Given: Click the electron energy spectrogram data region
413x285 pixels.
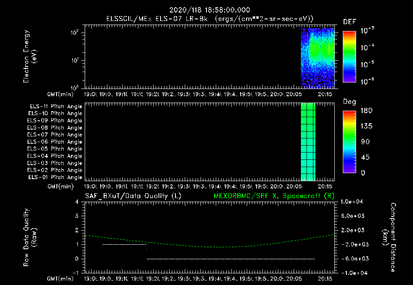Looking at the screenshot, I should pos(318,58).
